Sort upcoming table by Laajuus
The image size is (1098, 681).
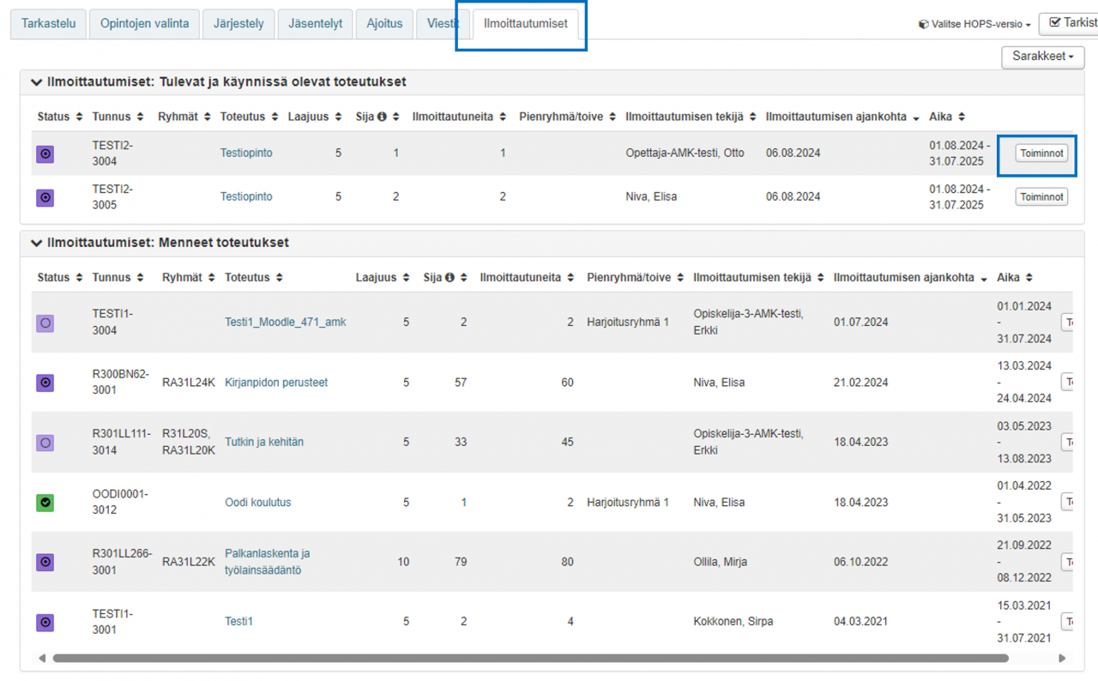pos(316,117)
